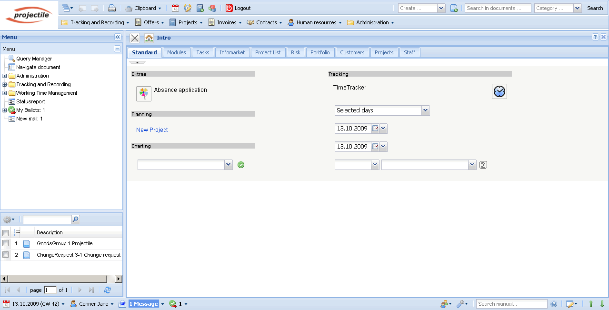The width and height of the screenshot is (609, 310).
Task: Open the Absence application icon
Action: (144, 94)
